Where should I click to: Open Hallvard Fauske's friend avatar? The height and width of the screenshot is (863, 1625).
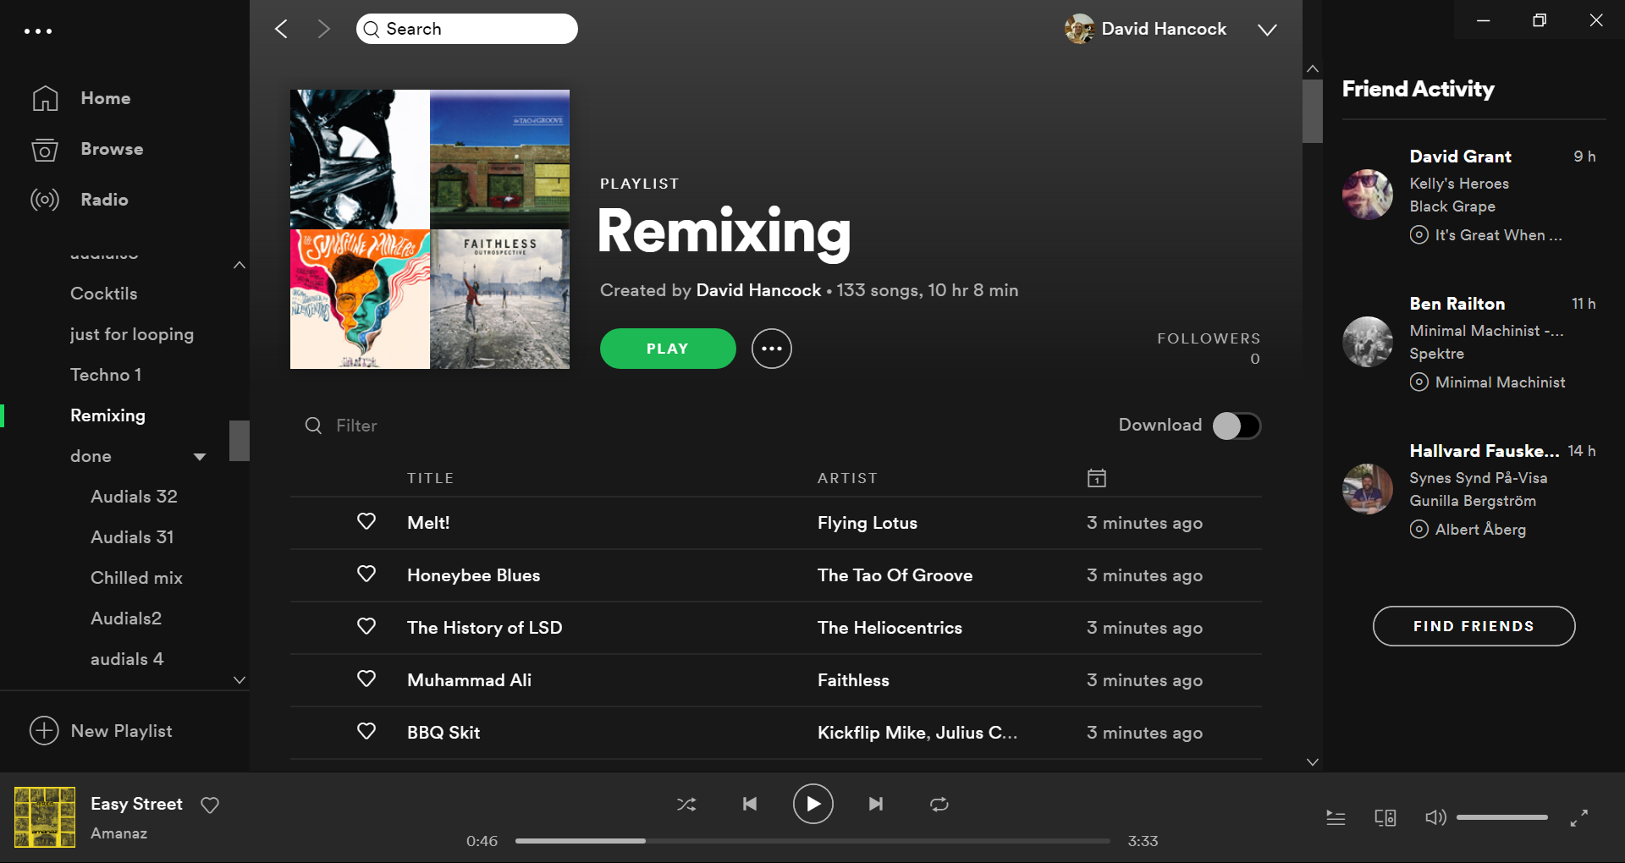(1368, 489)
